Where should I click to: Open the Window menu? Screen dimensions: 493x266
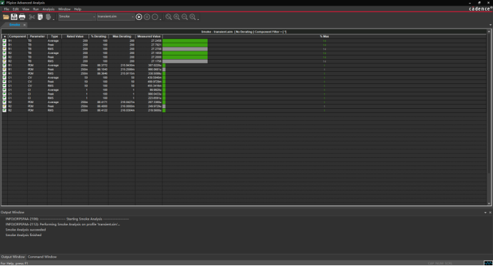[x=64, y=9]
